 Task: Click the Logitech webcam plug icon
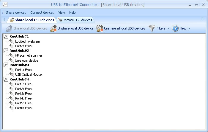click(12, 41)
